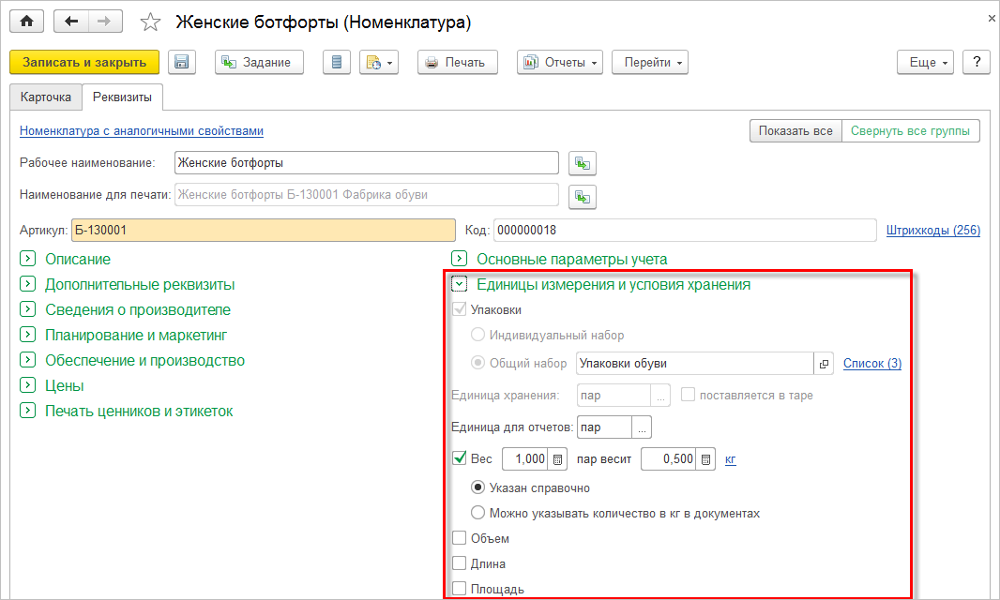Open the Общий набор linked item icon
This screenshot has height=600, width=1000.
[x=824, y=364]
